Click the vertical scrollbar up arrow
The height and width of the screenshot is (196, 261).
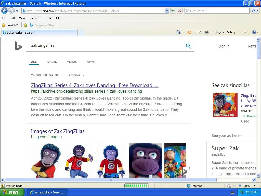[x=258, y=40]
